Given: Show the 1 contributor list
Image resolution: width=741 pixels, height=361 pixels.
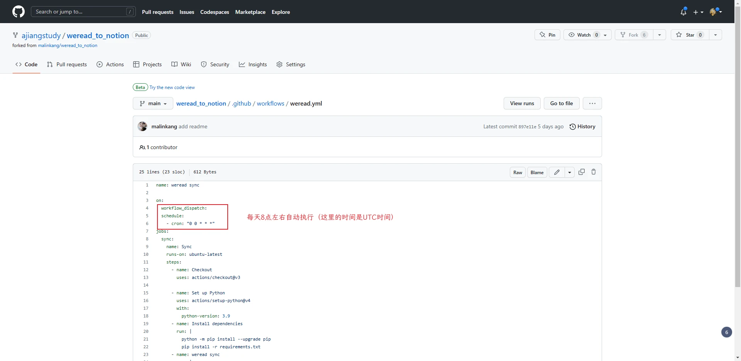Looking at the screenshot, I should (158, 147).
